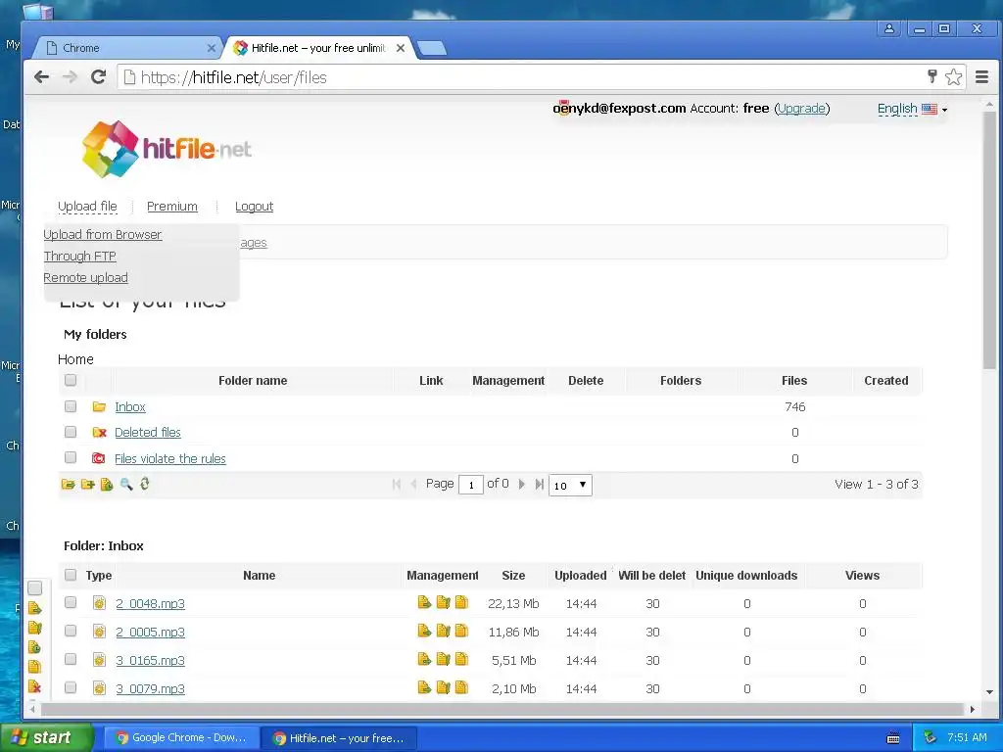Open the Inbox folder link
Viewport: 1003px width, 752px height.
pos(130,406)
